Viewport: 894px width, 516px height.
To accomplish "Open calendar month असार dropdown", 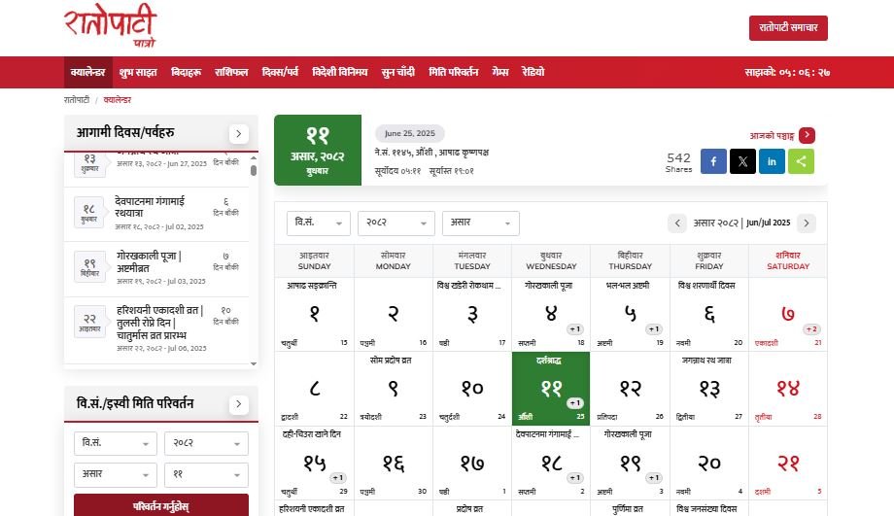I will (x=481, y=223).
